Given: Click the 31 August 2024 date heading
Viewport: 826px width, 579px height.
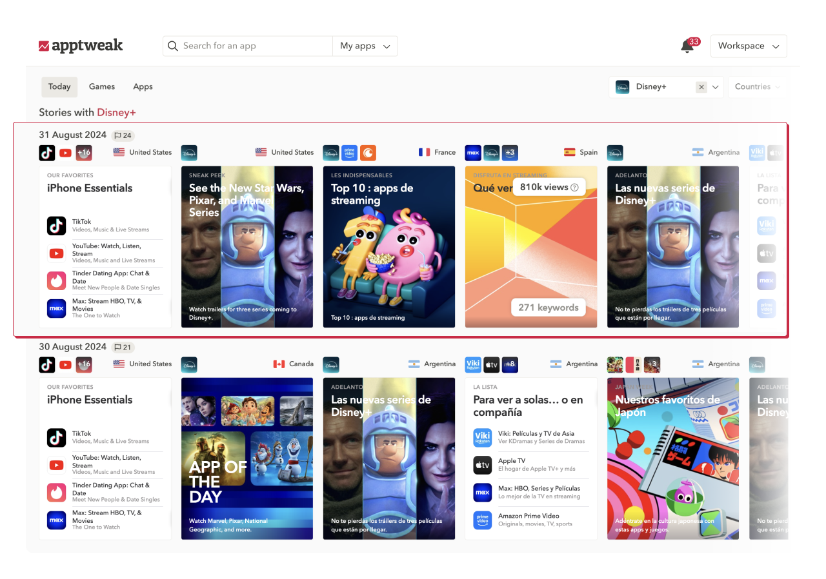Looking at the screenshot, I should [x=72, y=135].
